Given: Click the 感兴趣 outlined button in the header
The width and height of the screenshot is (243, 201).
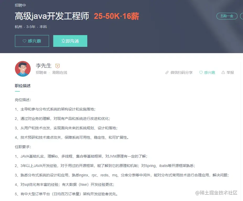Looking at the screenshot, I should coord(32,41).
